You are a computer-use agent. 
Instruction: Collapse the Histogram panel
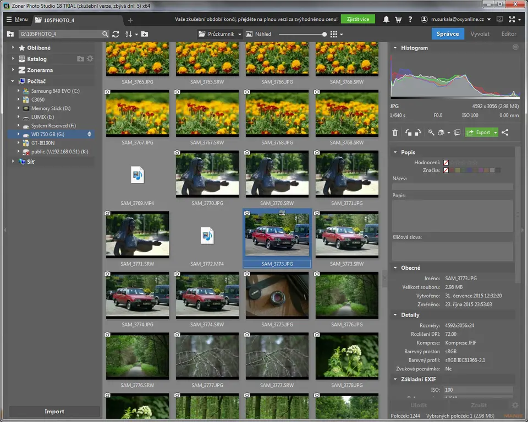point(394,48)
